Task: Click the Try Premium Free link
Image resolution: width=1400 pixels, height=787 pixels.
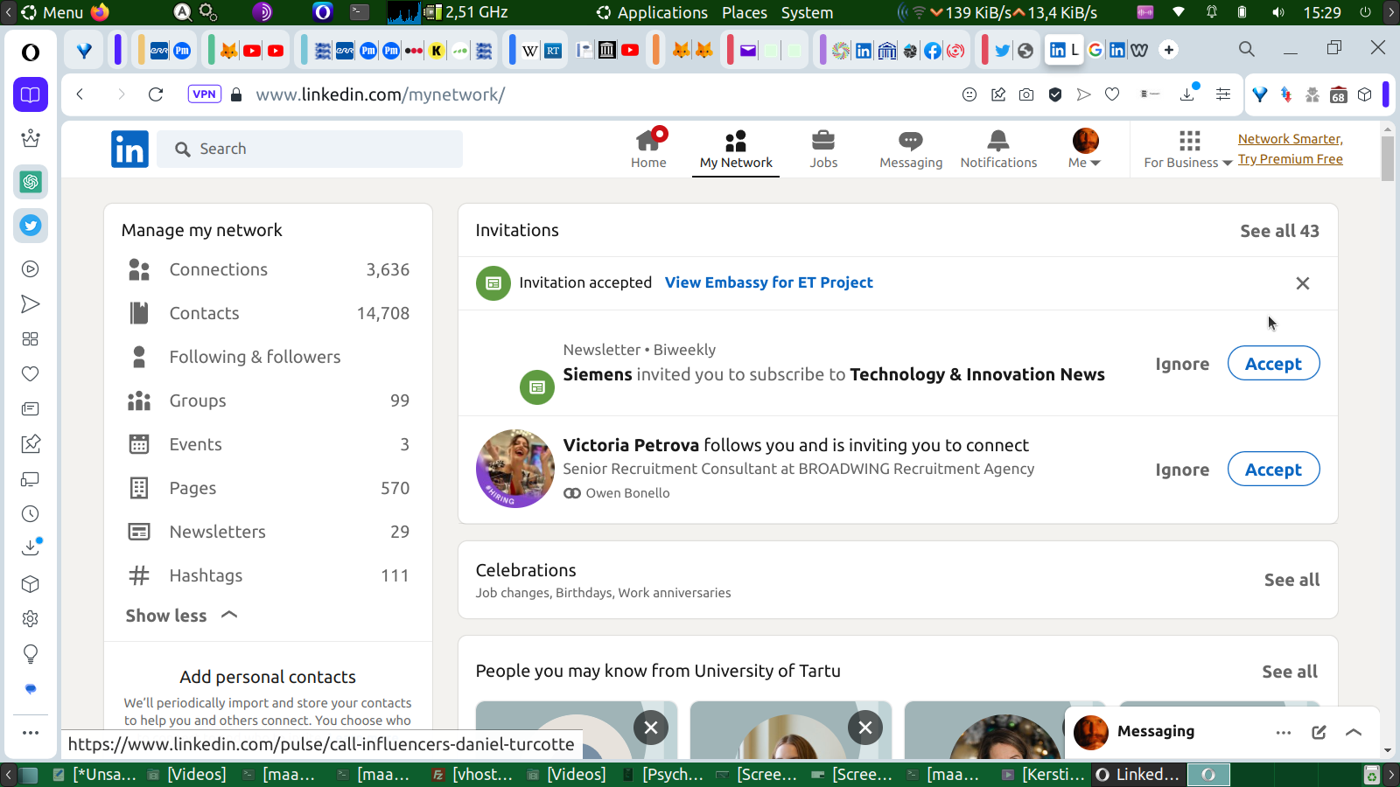Action: pos(1290,159)
